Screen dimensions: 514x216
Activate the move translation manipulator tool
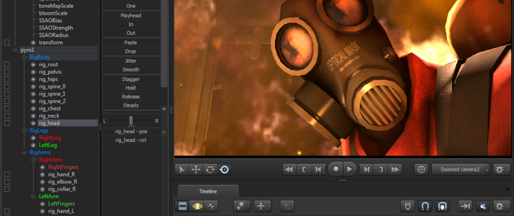coord(196,170)
